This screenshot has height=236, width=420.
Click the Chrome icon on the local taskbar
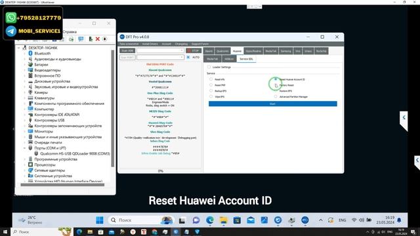155,231
